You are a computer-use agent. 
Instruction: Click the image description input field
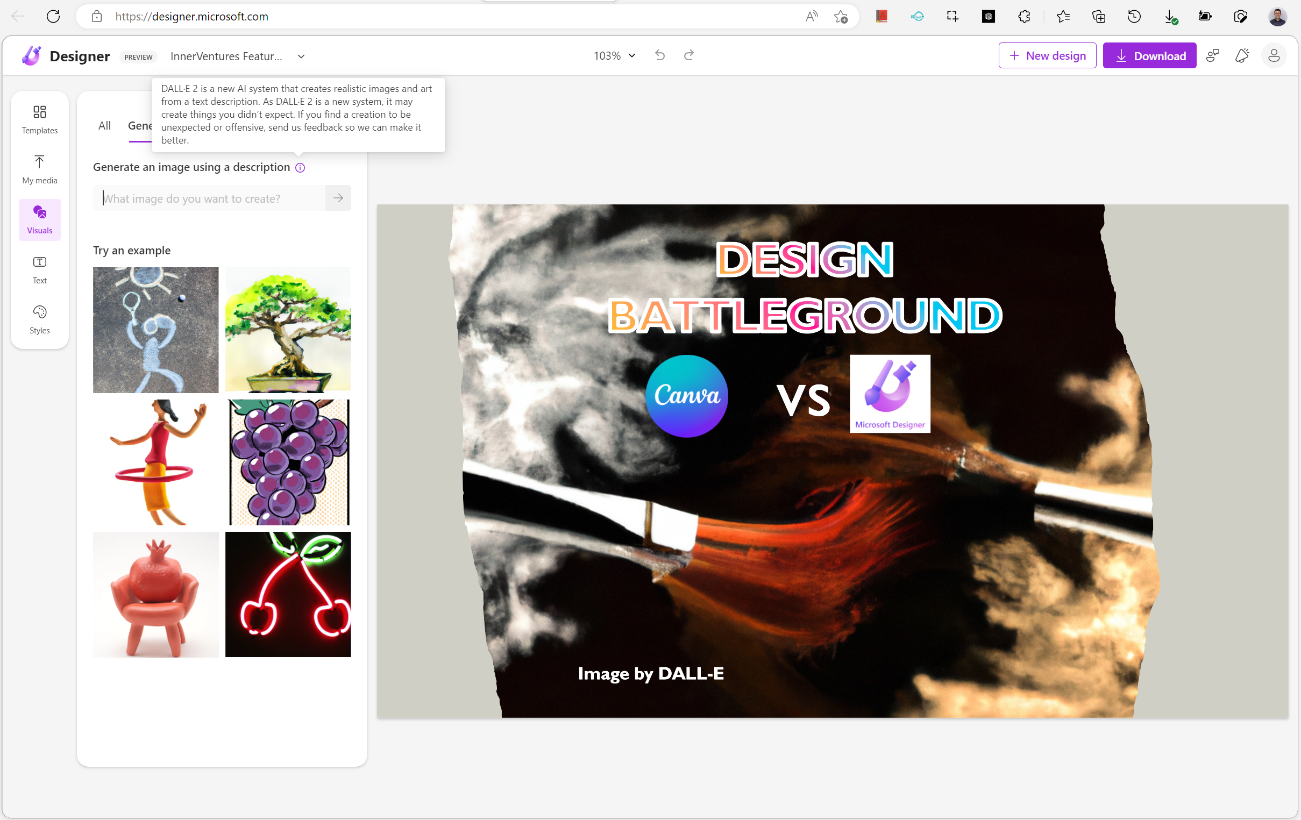click(x=211, y=198)
